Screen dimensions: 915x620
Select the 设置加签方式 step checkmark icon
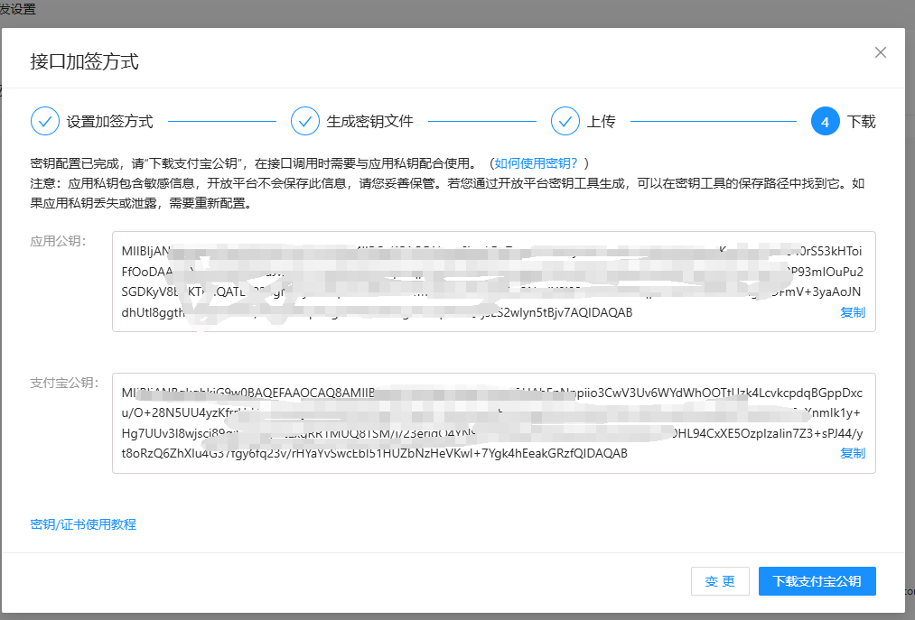45,121
